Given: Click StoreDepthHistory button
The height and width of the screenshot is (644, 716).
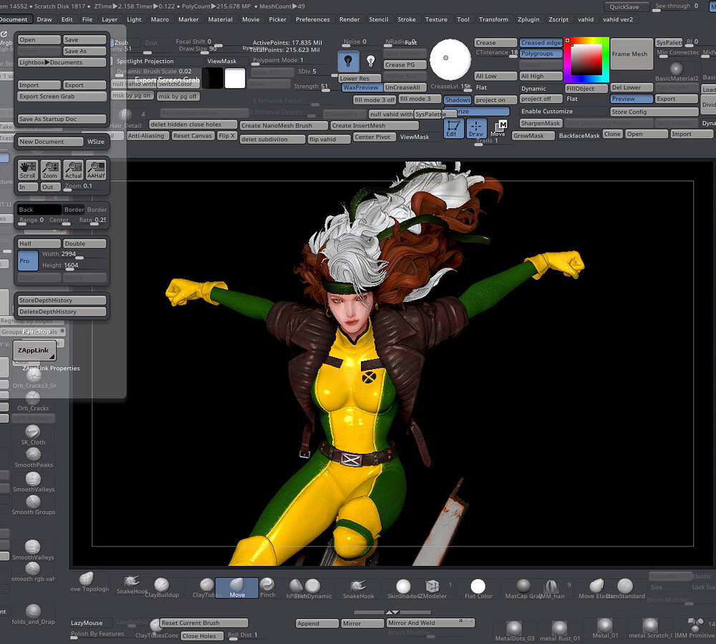Looking at the screenshot, I should click(62, 301).
